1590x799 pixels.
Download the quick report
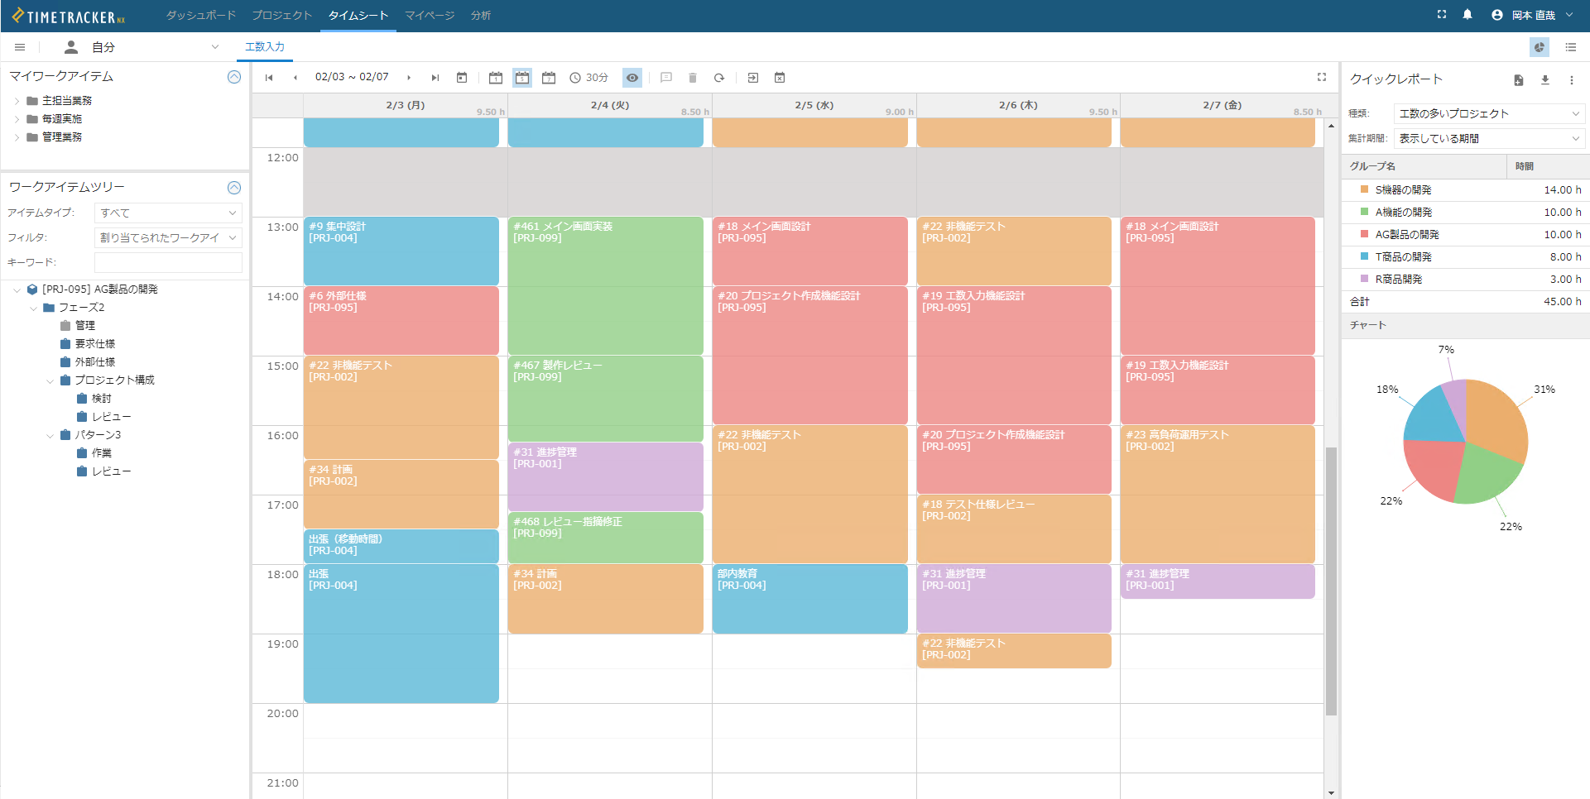[1544, 80]
